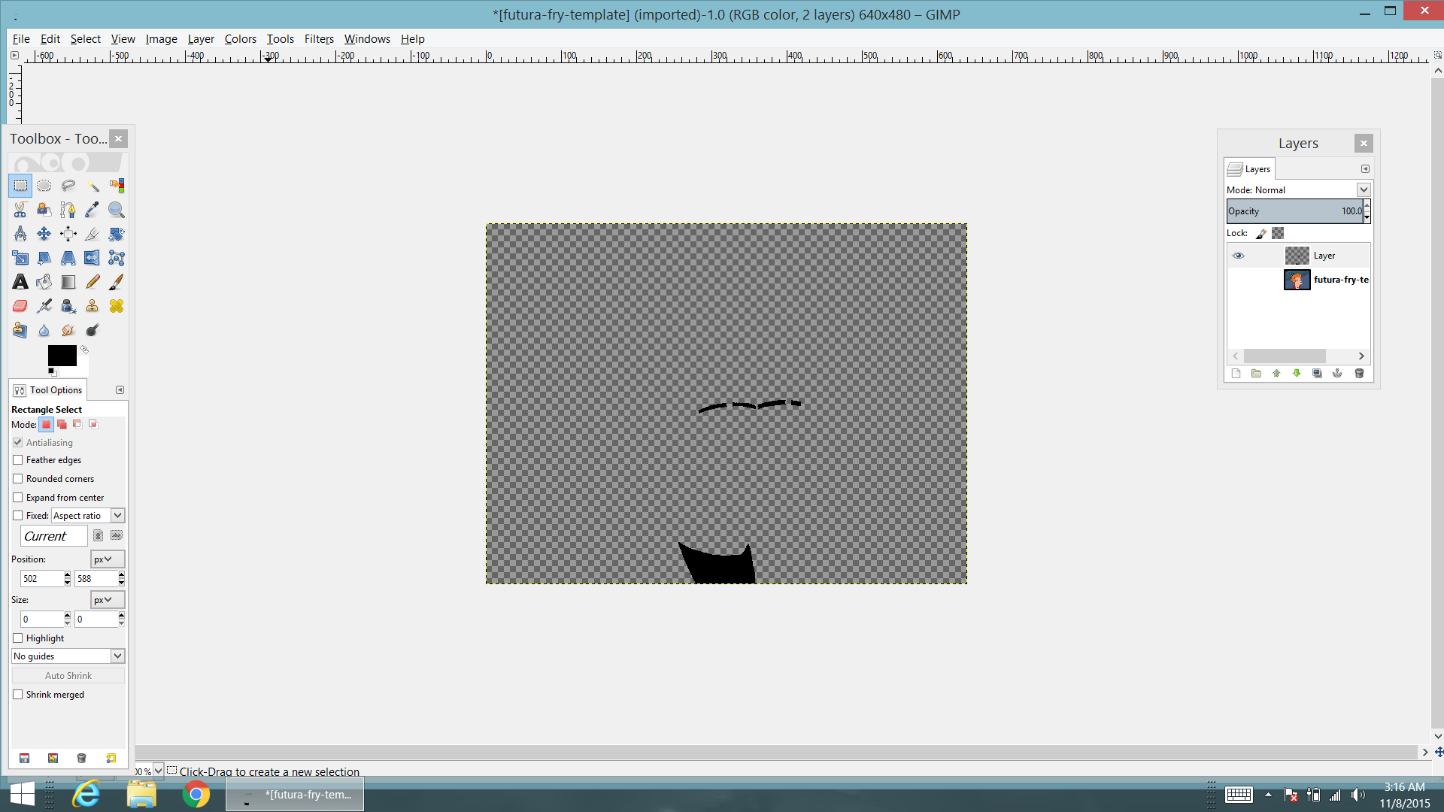
Task: Select the Color Picker eyedropper
Action: coord(93,210)
